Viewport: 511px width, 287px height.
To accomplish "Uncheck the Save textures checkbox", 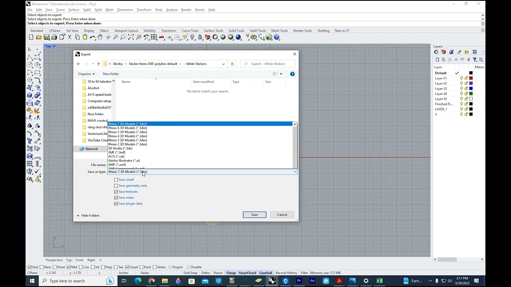I will point(116,192).
